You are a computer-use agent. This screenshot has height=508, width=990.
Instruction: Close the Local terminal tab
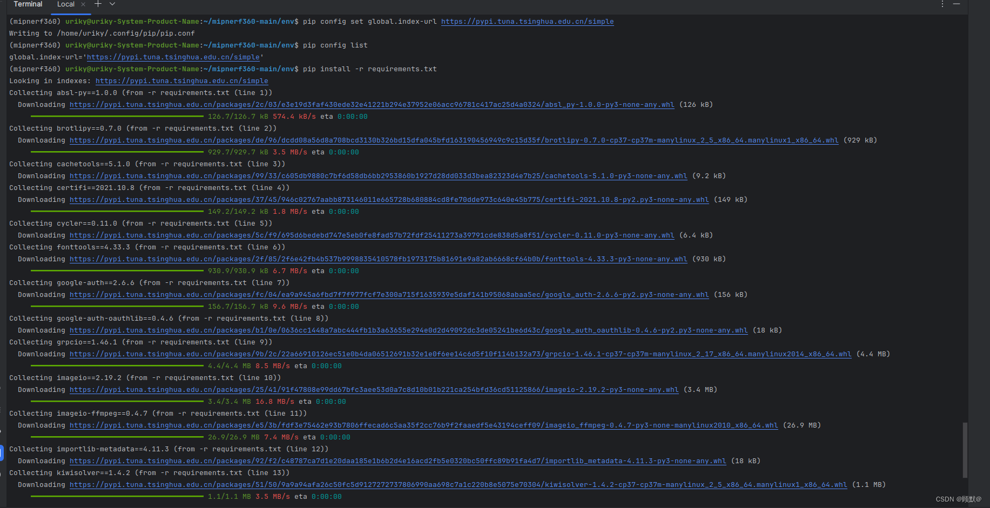83,4
